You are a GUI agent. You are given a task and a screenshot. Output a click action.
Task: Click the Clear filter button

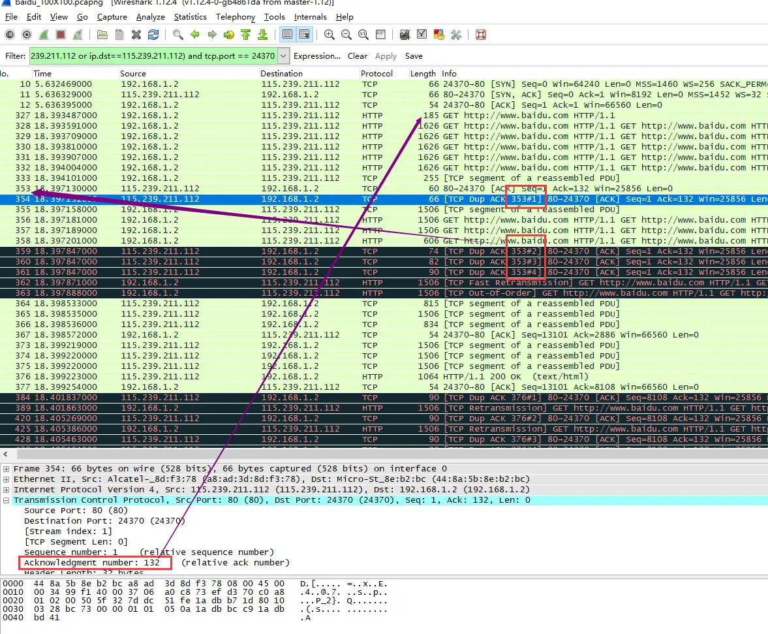point(358,56)
